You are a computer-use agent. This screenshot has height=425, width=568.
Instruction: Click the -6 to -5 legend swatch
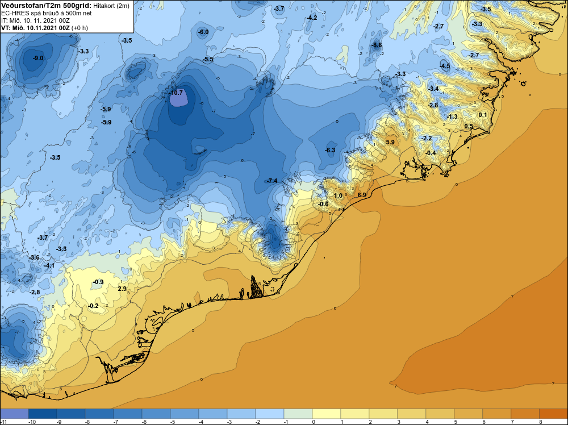click(156, 414)
